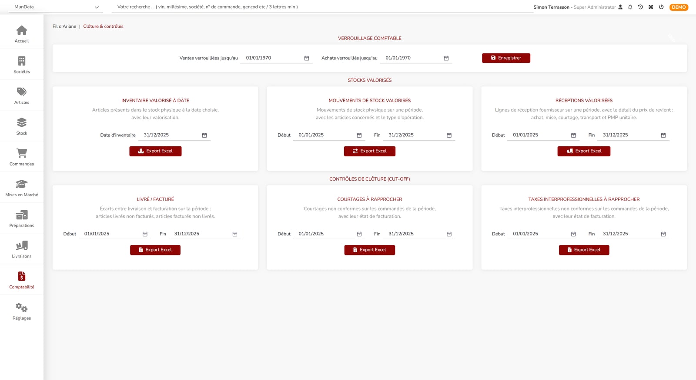Open calendar for 'Achats verrouillés jusqu'au'
This screenshot has width=696, height=380.
(x=446, y=58)
